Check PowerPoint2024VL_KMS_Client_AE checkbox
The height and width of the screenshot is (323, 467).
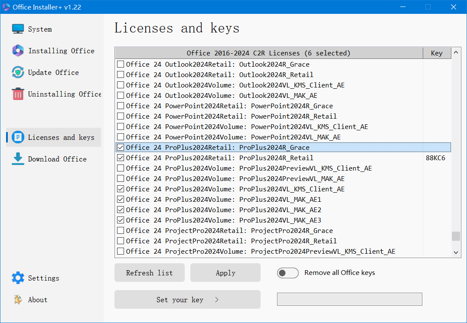coord(121,127)
